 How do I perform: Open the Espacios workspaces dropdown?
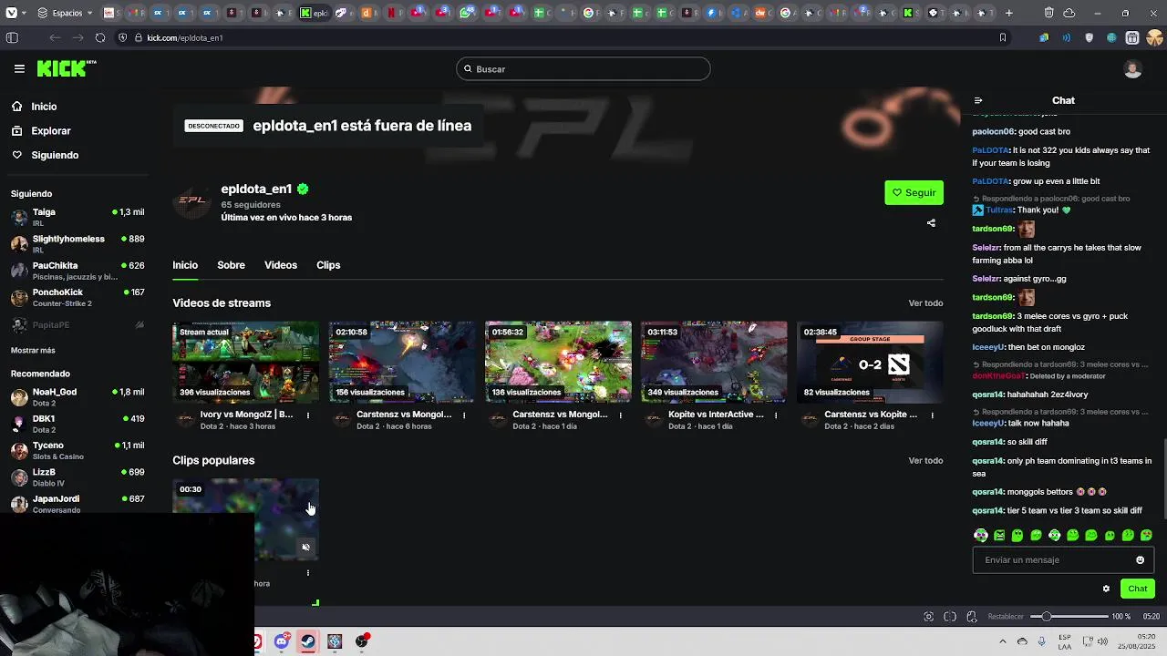coord(65,13)
